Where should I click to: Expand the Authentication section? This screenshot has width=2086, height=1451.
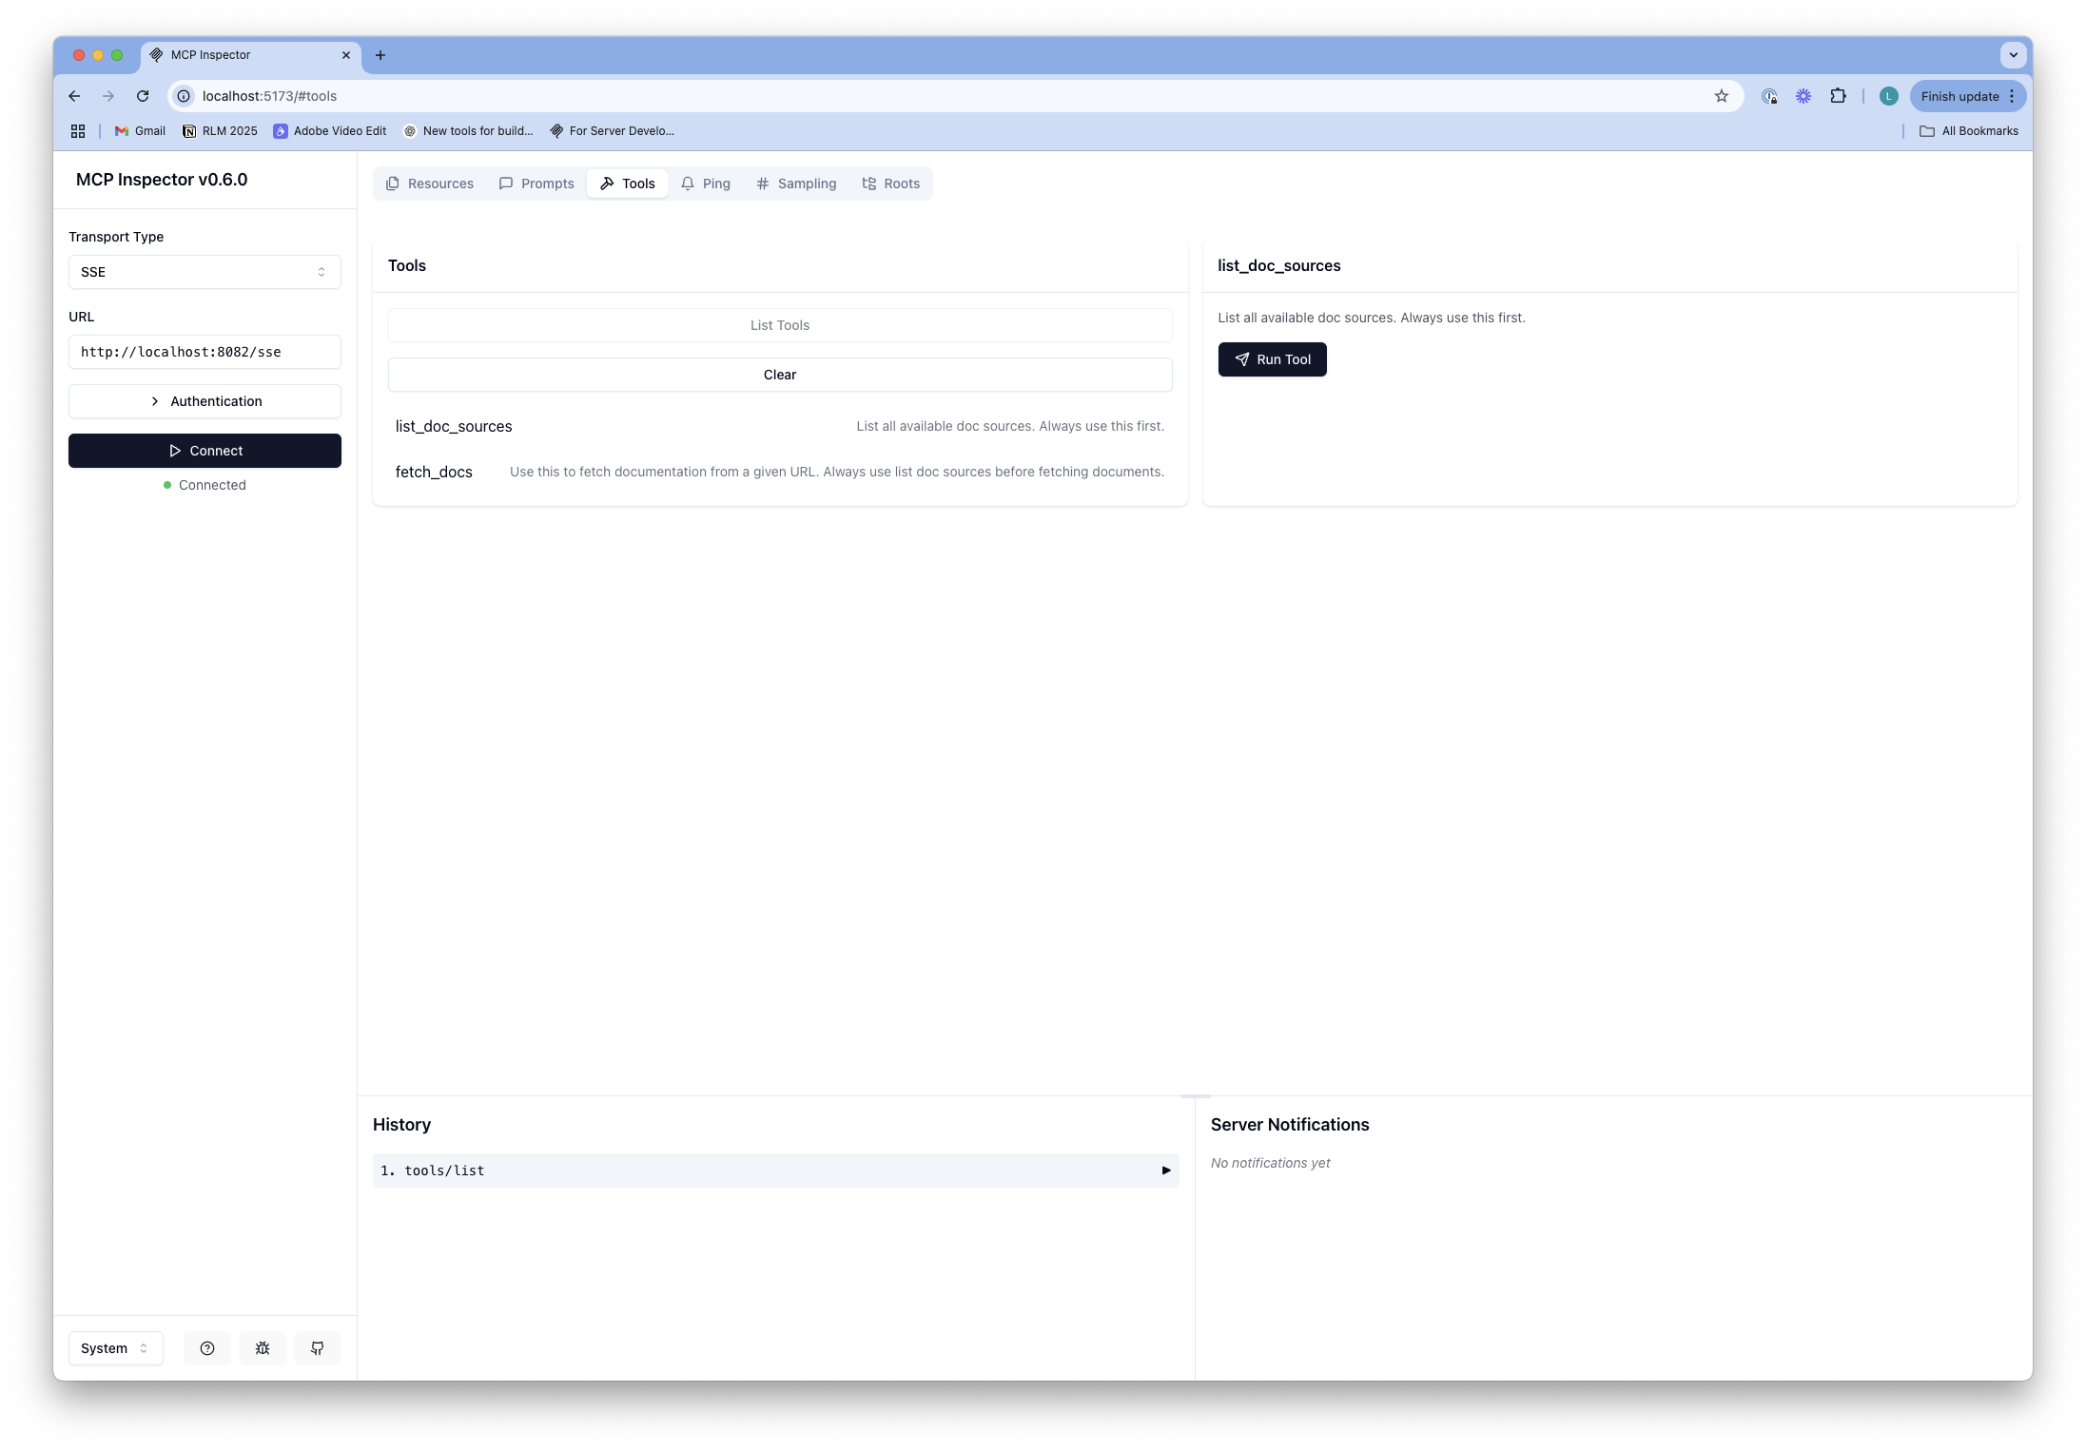click(205, 400)
